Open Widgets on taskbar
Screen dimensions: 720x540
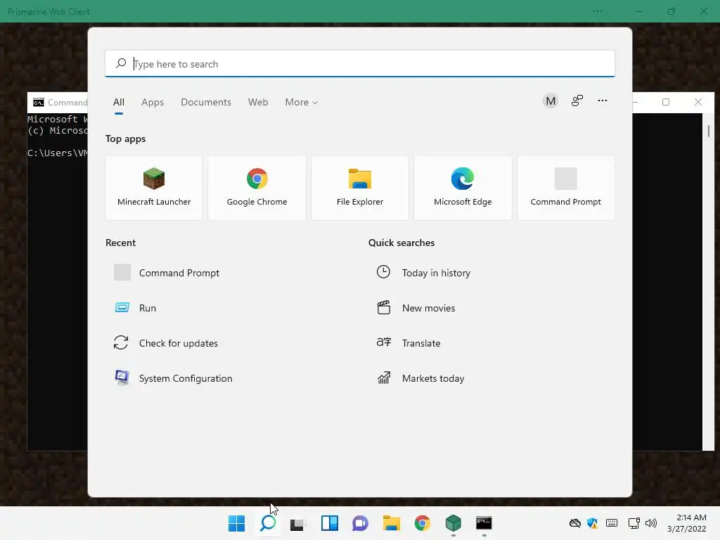coord(329,523)
